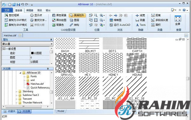Toggle 显示点 show points
191x120 pixels.
point(36,15)
